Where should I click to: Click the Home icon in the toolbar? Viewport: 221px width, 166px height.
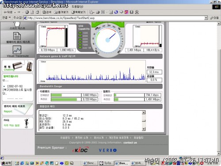(x=38, y=12)
